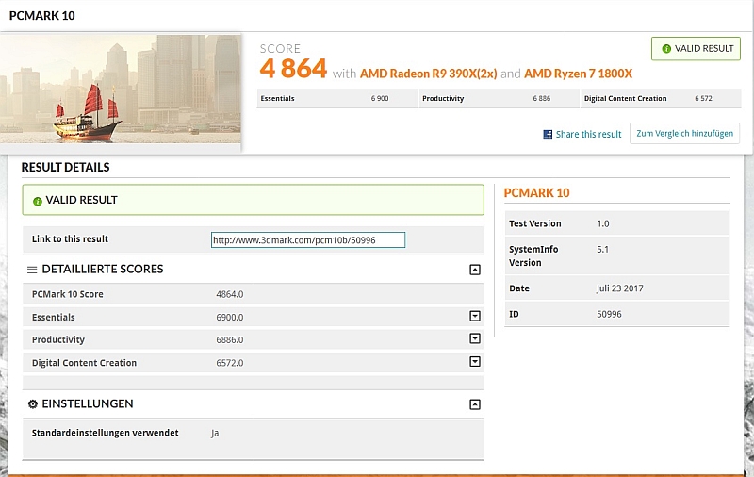Click the Productivity value 6886.0

230,340
